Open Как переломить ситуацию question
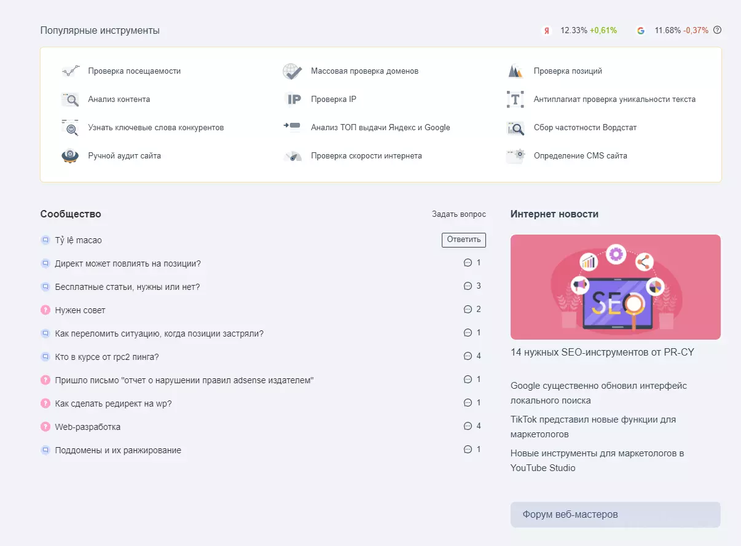 coord(159,333)
